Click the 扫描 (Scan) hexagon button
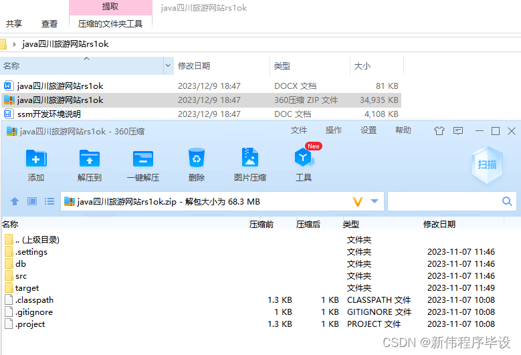The height and width of the screenshot is (355, 521). (487, 164)
